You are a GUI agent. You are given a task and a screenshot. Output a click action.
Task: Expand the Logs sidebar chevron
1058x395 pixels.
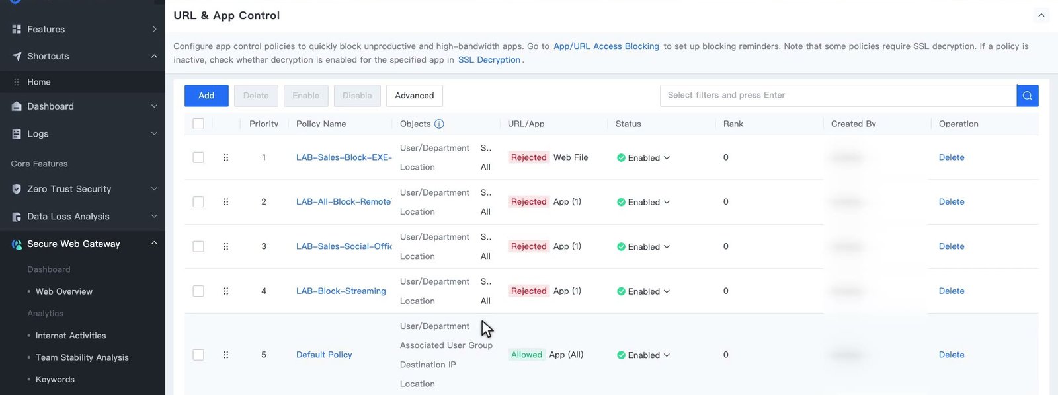154,134
